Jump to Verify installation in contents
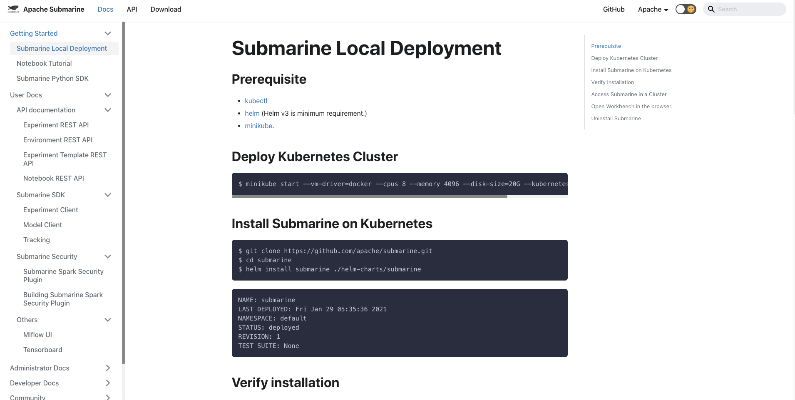This screenshot has height=400, width=795. pyautogui.click(x=613, y=82)
